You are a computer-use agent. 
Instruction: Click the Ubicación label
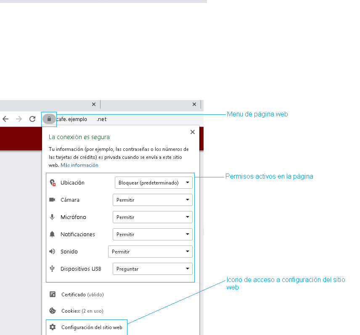(72, 183)
